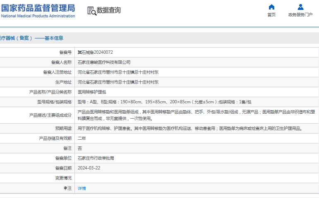Click the 备案人注册地址 label
This screenshot has height=198, width=319.
coord(58,72)
